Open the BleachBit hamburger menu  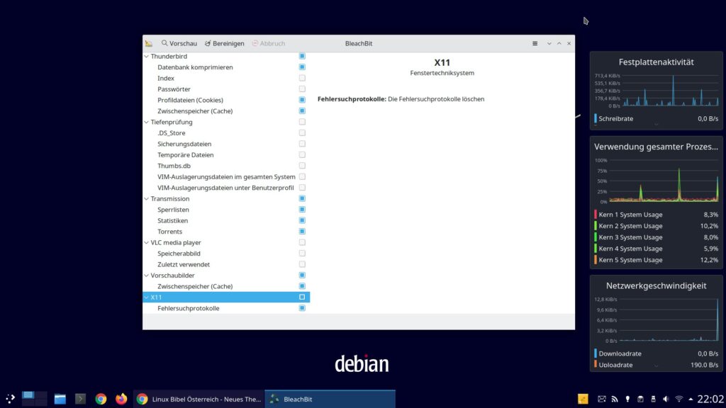click(535, 43)
